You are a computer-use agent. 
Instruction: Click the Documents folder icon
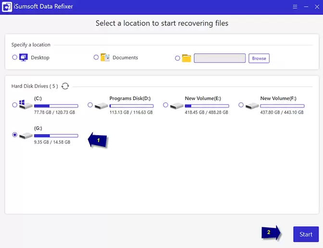105,58
